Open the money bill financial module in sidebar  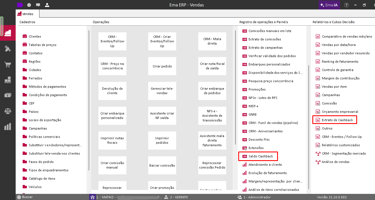point(8,95)
